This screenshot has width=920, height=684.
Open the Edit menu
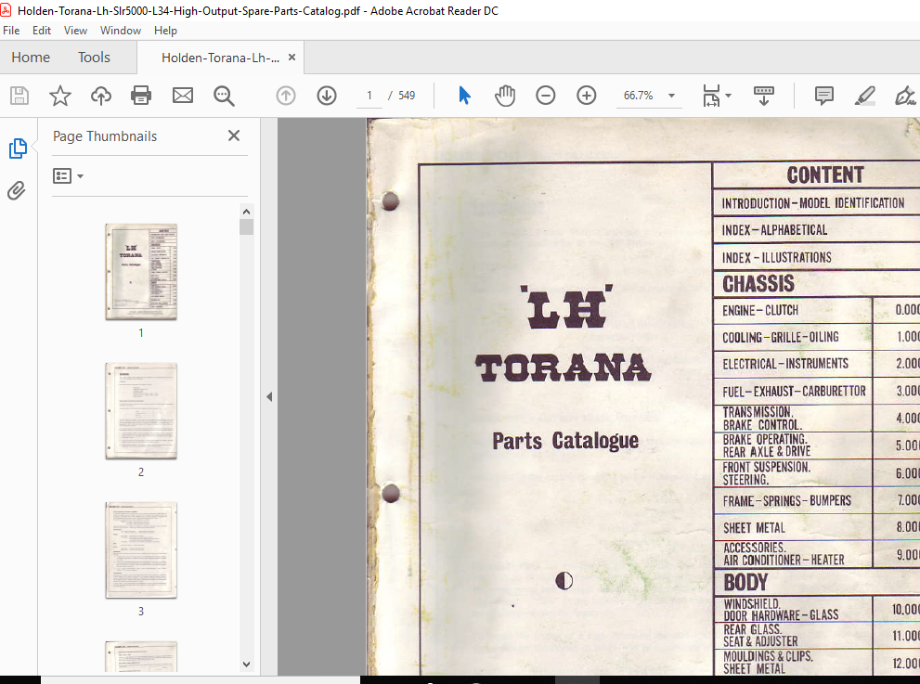(x=42, y=31)
